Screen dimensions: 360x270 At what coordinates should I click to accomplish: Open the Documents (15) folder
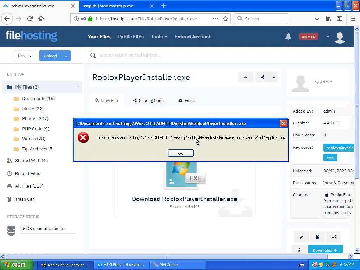[x=38, y=98]
